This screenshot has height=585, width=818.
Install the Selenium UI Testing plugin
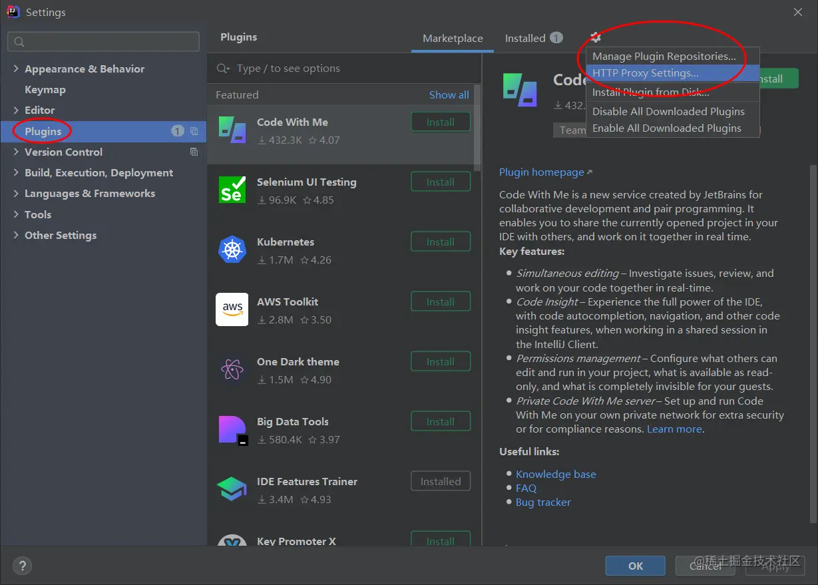pyautogui.click(x=441, y=182)
